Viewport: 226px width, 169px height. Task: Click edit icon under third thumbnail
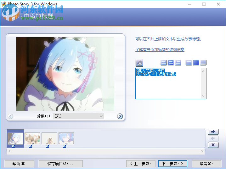(x=48, y=146)
